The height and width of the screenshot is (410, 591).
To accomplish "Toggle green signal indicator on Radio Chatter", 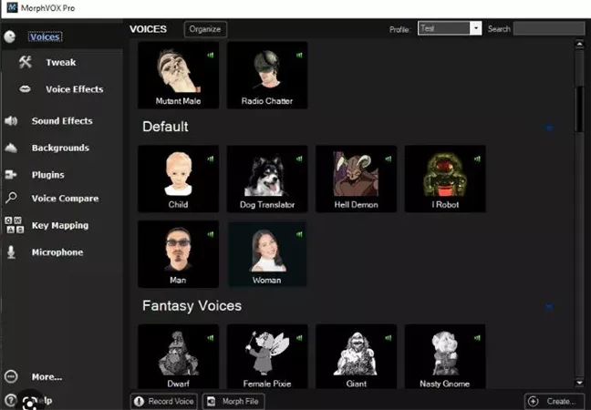I will 299,56.
